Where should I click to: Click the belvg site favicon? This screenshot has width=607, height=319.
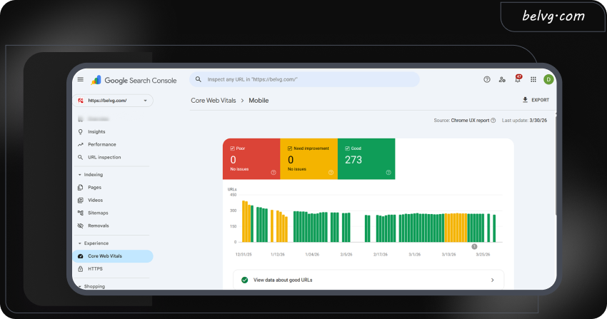(81, 101)
